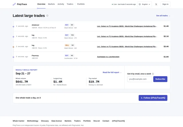Click the YES badge in lug row

[x=72, y=35]
